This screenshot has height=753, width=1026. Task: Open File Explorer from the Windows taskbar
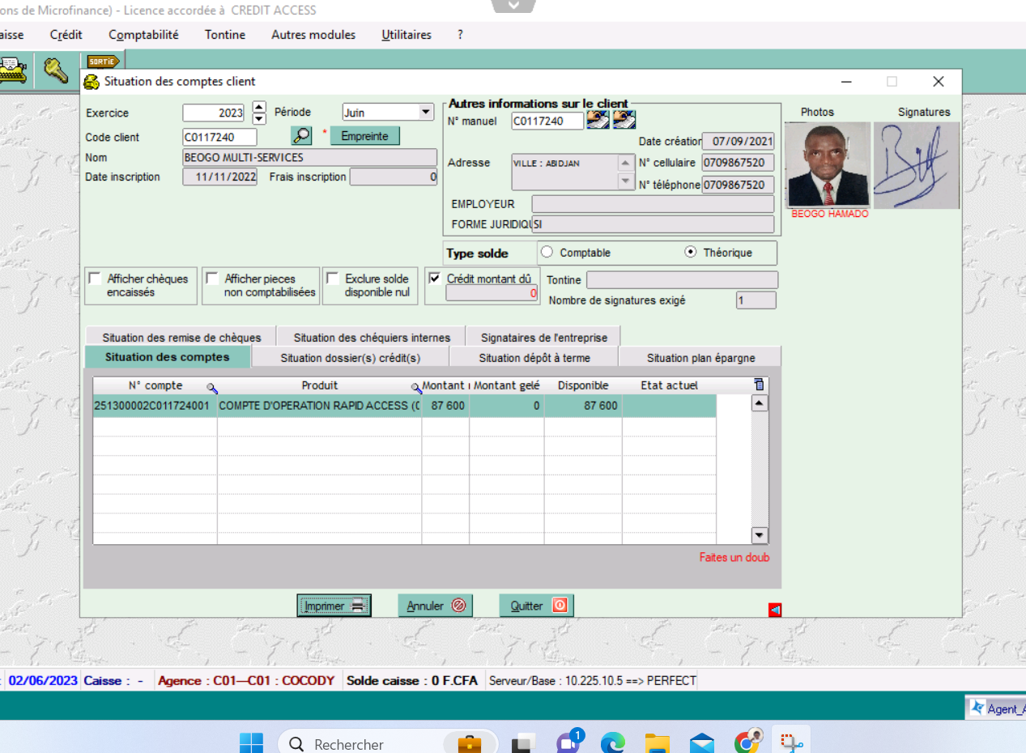[x=657, y=743]
